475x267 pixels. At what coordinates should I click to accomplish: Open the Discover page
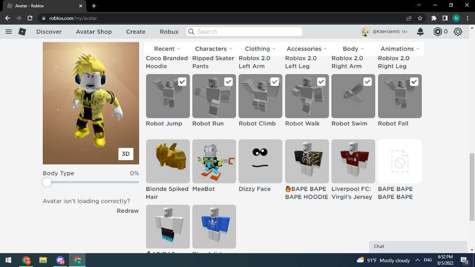tap(49, 32)
